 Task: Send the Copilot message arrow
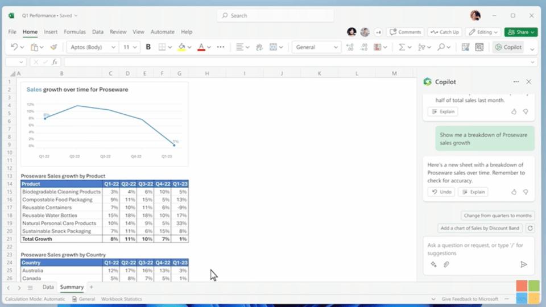coord(524,264)
